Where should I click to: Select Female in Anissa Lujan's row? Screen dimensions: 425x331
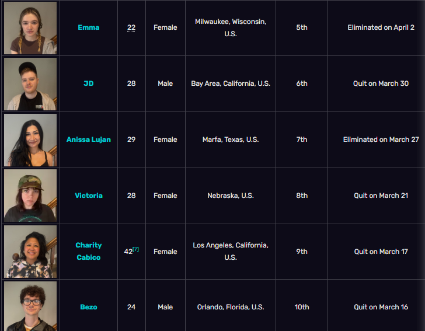coord(165,140)
